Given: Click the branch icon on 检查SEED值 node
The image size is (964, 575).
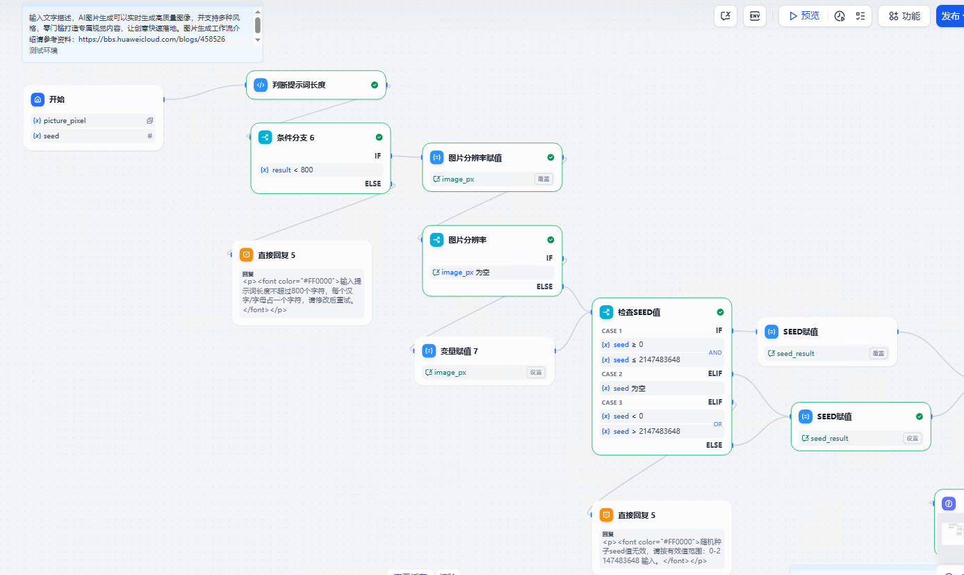Looking at the screenshot, I should click(x=606, y=312).
